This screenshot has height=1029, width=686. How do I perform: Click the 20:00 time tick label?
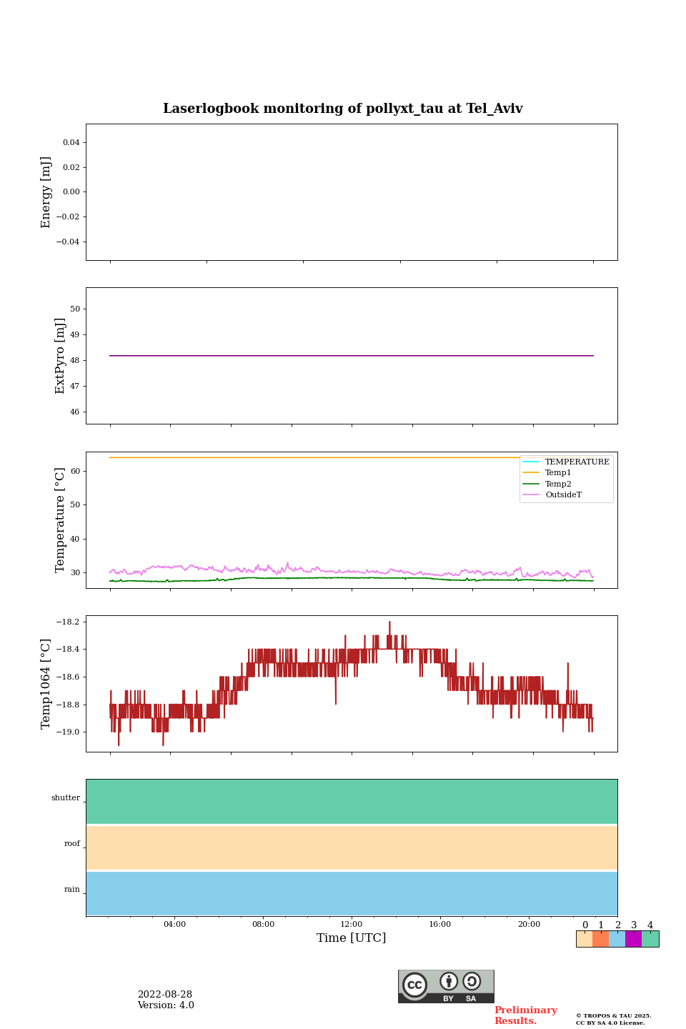click(x=529, y=924)
